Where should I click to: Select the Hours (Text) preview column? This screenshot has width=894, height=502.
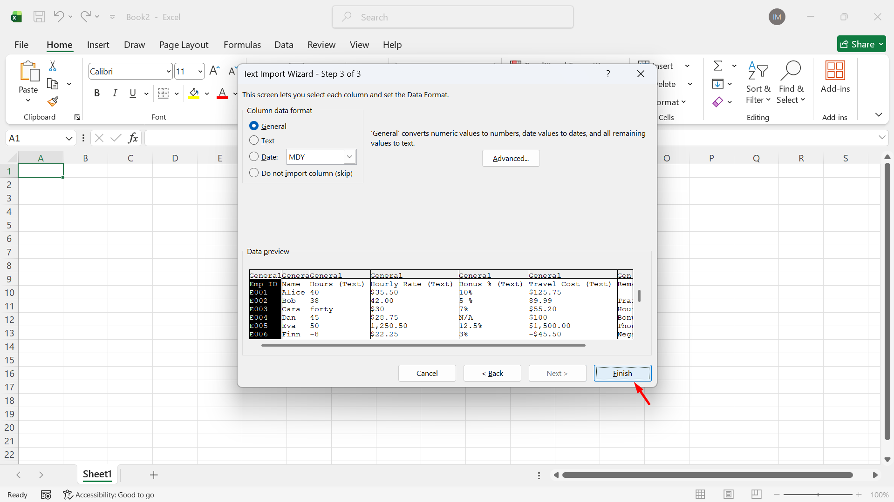340,305
